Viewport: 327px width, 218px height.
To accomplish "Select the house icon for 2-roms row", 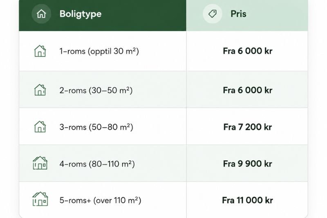I will [40, 90].
